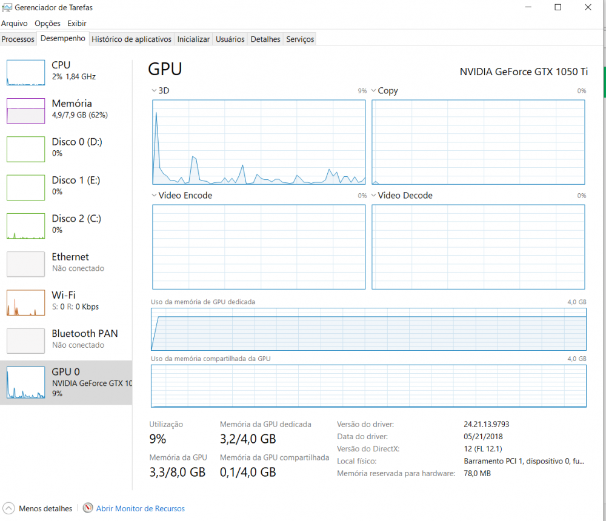Click the Abrir Monitor de Recursos link
The image size is (606, 521).
point(141,509)
